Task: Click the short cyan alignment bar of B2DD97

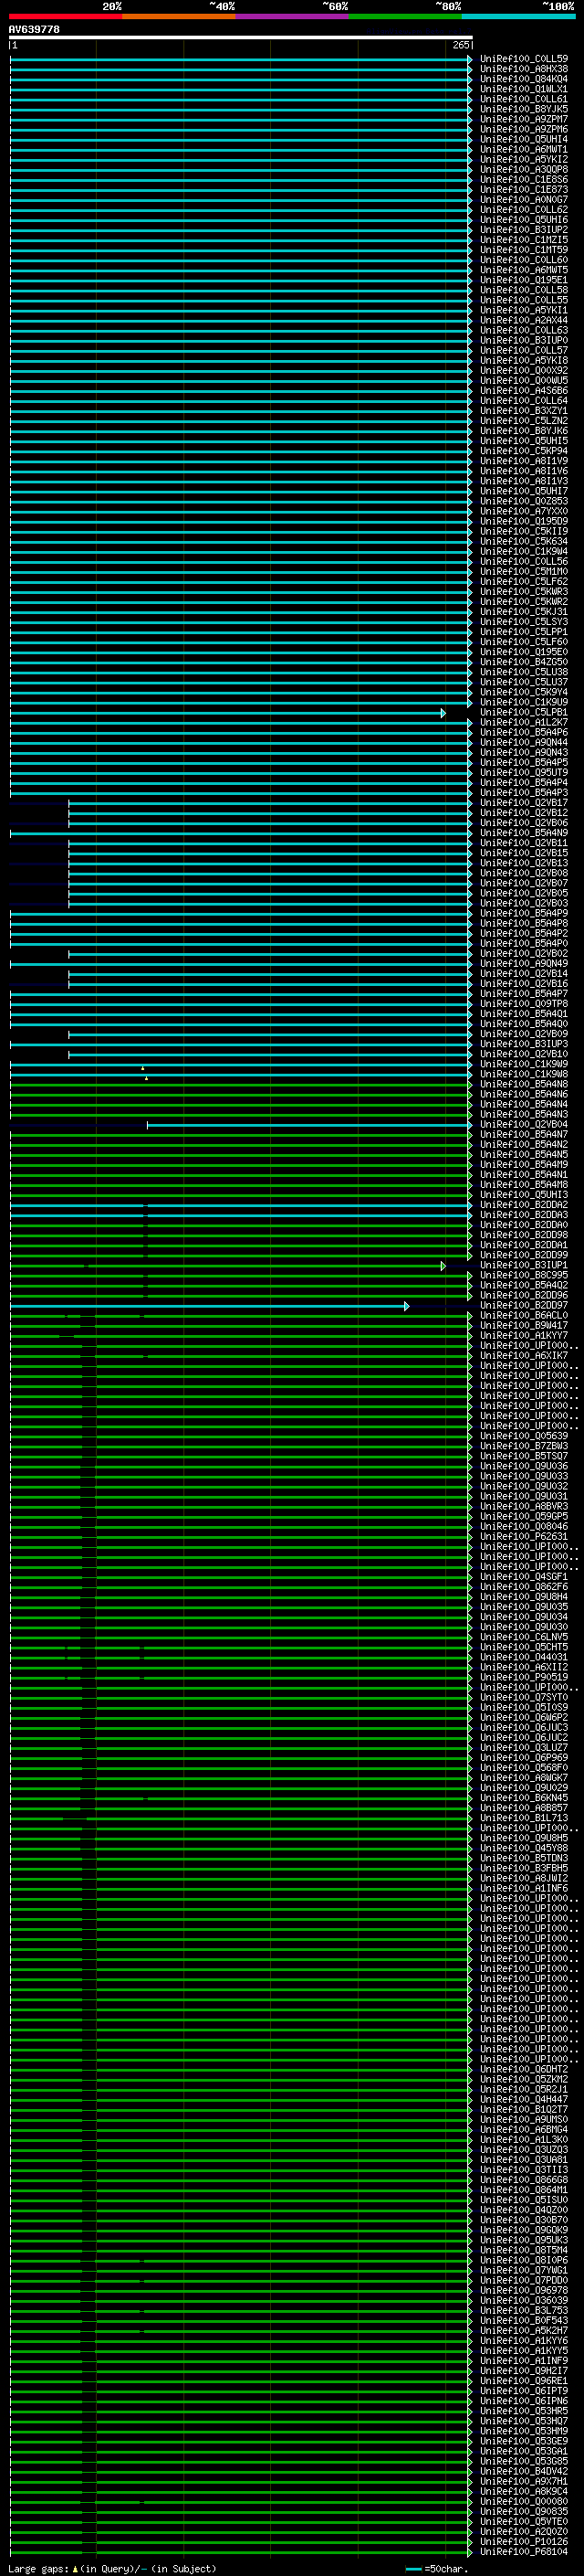Action: click(x=210, y=1306)
